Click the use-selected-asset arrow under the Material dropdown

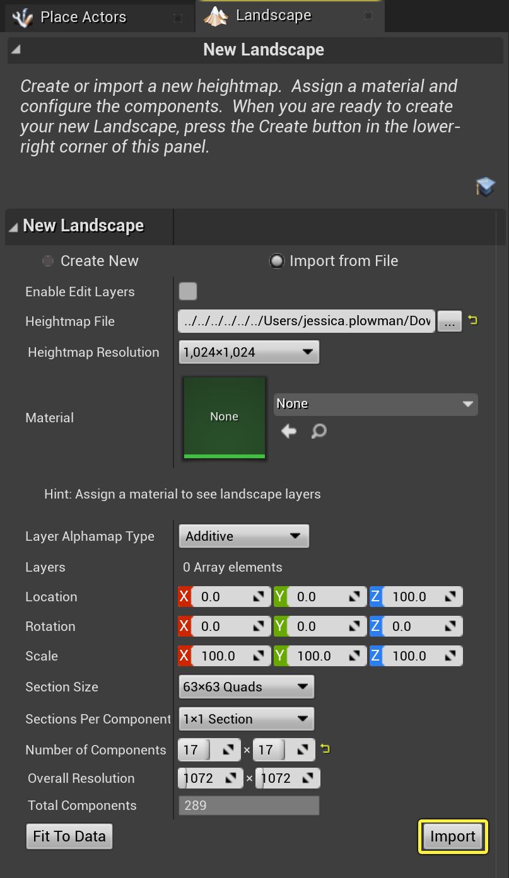[x=289, y=431]
